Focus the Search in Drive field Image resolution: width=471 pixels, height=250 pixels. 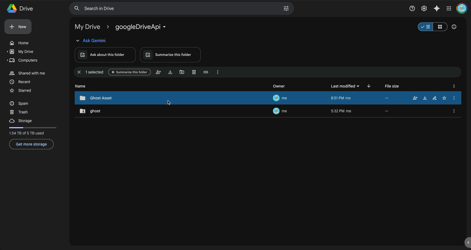tap(182, 8)
